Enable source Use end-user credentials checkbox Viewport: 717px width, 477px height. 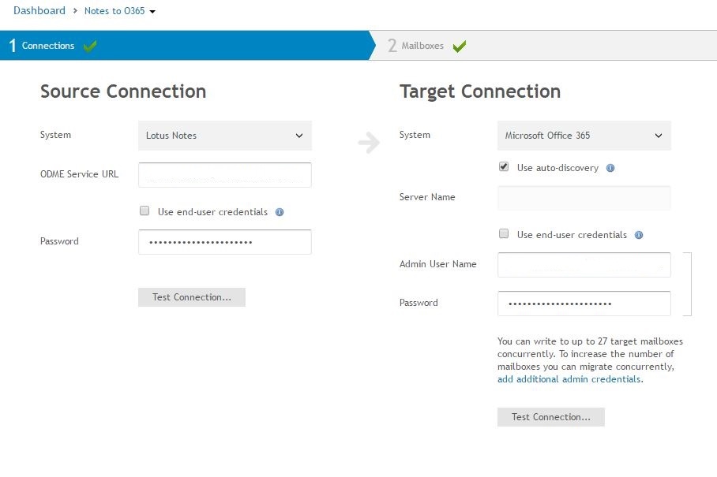point(145,211)
